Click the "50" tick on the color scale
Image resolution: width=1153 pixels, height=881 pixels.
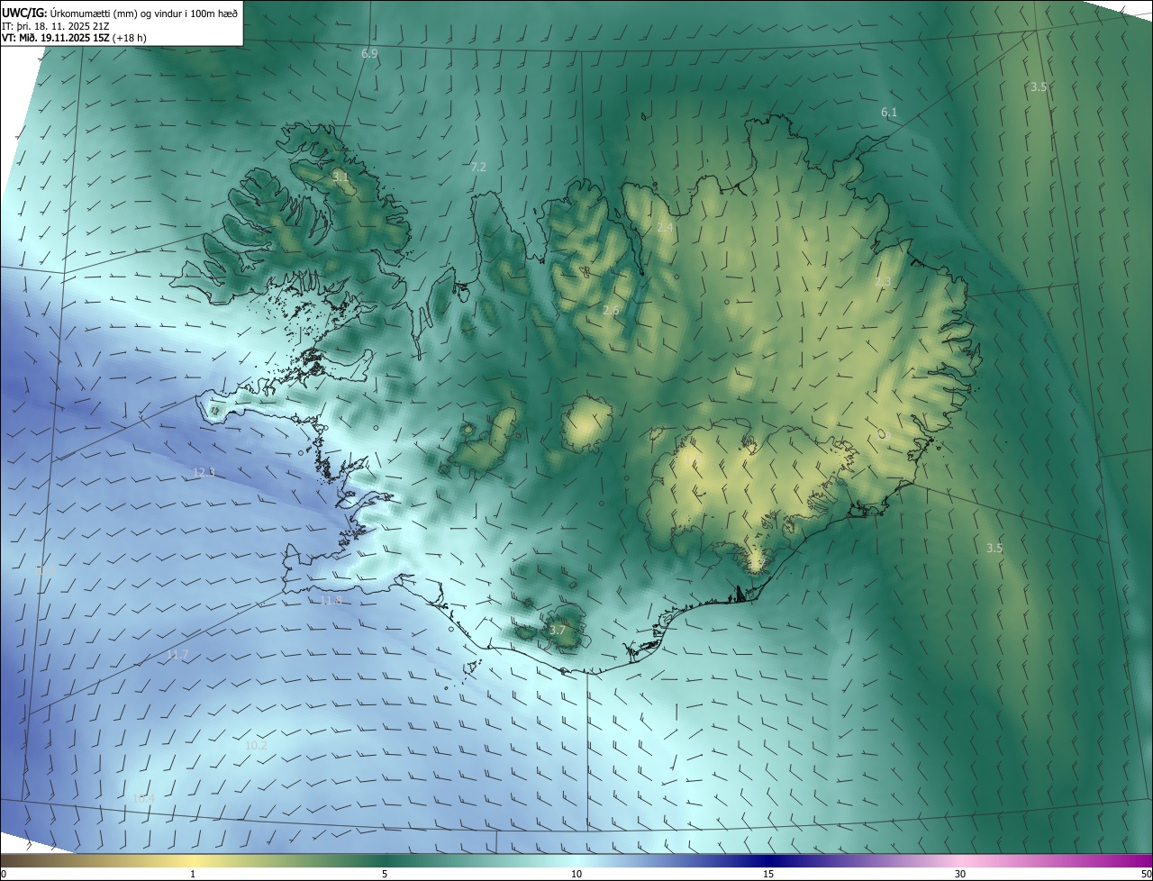[x=1146, y=874]
